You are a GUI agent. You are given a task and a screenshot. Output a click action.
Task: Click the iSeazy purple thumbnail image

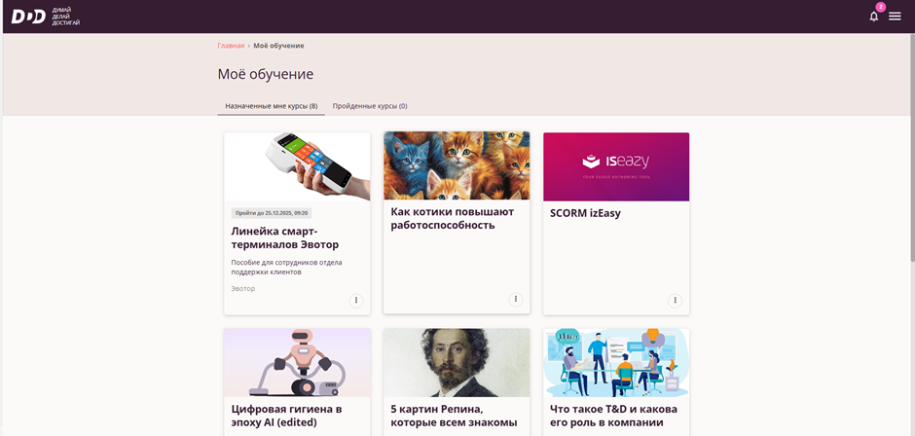616,166
